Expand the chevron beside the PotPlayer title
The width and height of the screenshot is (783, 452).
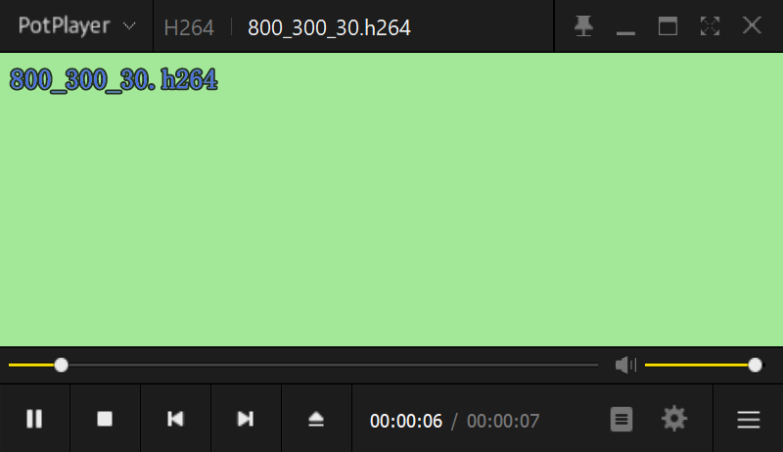coord(129,26)
